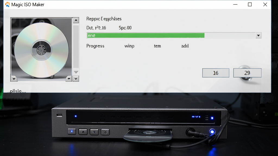The width and height of the screenshot is (278, 156).
Task: Click the Magic ISO Maker title bar icon
Action: [7, 4]
